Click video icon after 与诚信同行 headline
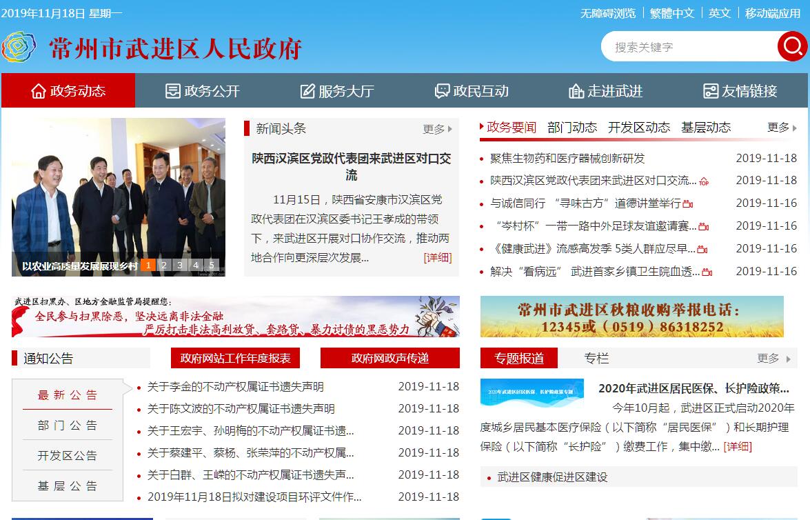Screen dimensions: 810x520 coord(687,203)
